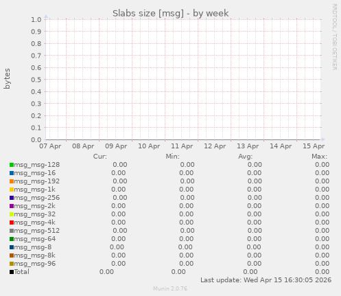The width and height of the screenshot is (341, 296).
Task: Select the msg_msg-4k legend label
Action: point(34,223)
